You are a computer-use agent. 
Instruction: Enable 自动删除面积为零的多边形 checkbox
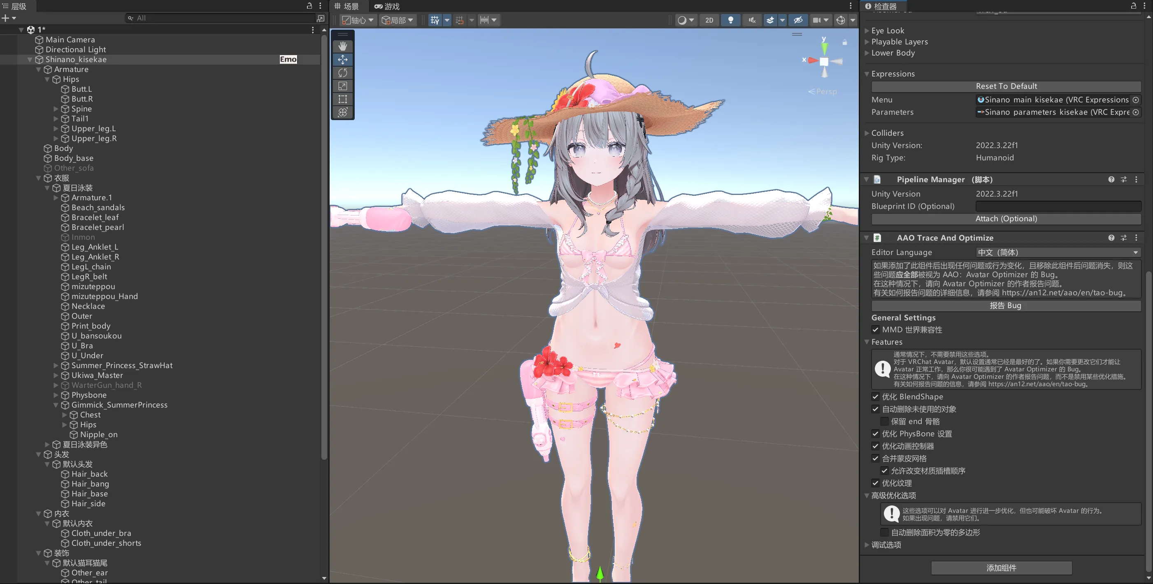[x=884, y=532]
